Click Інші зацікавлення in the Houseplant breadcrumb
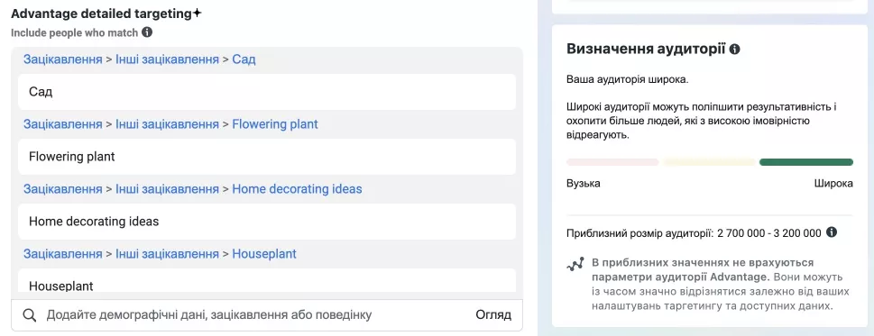874x336 pixels. [167, 254]
